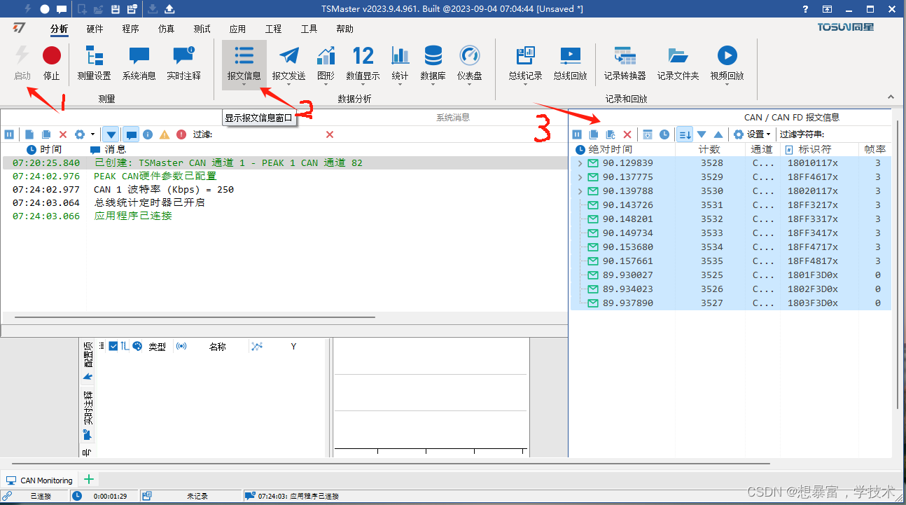906x505 pixels.
Task: Open 实时注释 real-time comment tool
Action: coord(183,63)
